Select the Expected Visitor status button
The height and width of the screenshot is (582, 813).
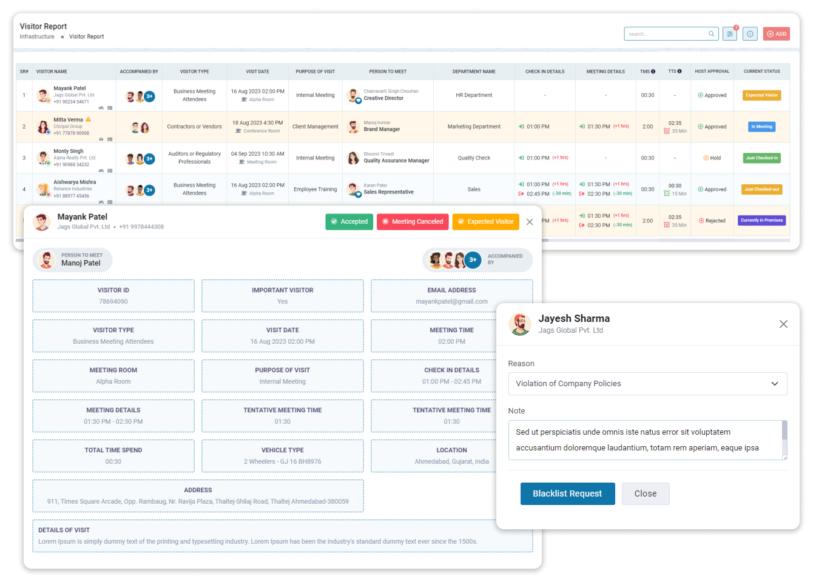[485, 222]
